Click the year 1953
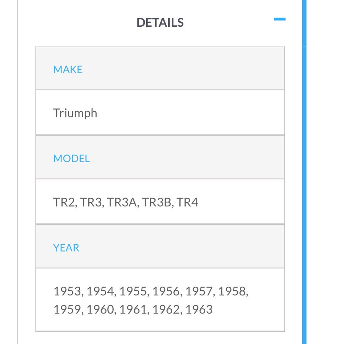The width and height of the screenshot is (341, 344). 67,291
